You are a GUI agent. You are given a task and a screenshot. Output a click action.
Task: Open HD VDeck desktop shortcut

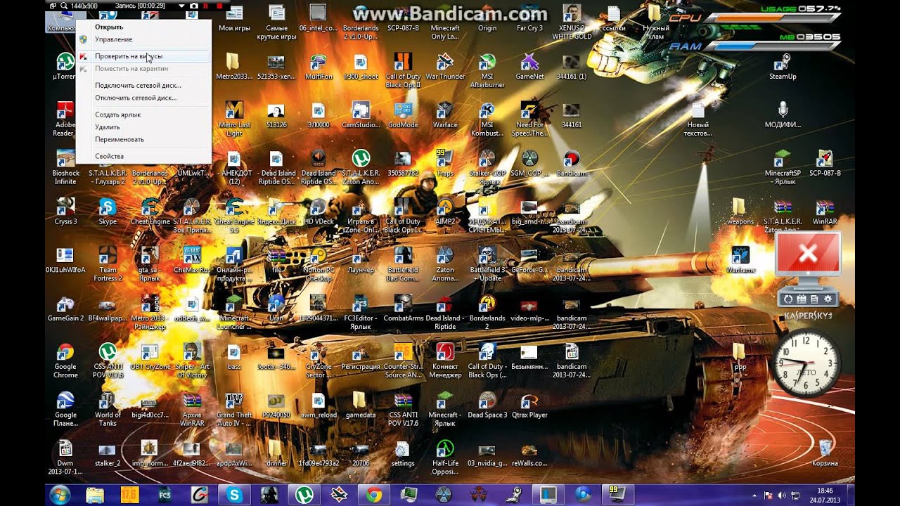tap(319, 211)
